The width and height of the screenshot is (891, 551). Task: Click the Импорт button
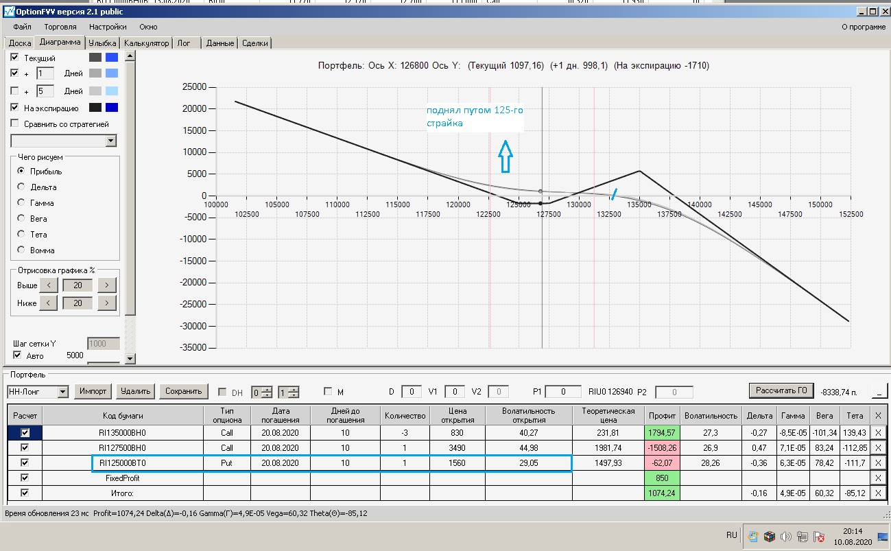[93, 391]
